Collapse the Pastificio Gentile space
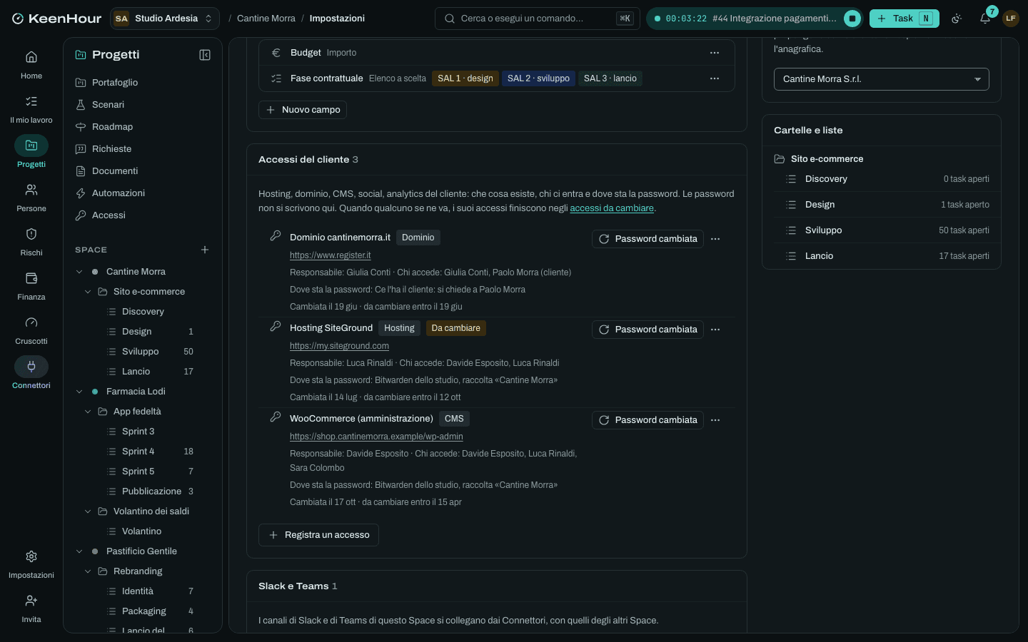 point(79,551)
